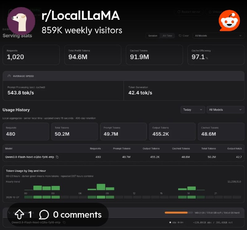The image size is (247, 230).
Task: Click the 48.6M Cached Tokens card
Action: pyautogui.click(x=221, y=132)
